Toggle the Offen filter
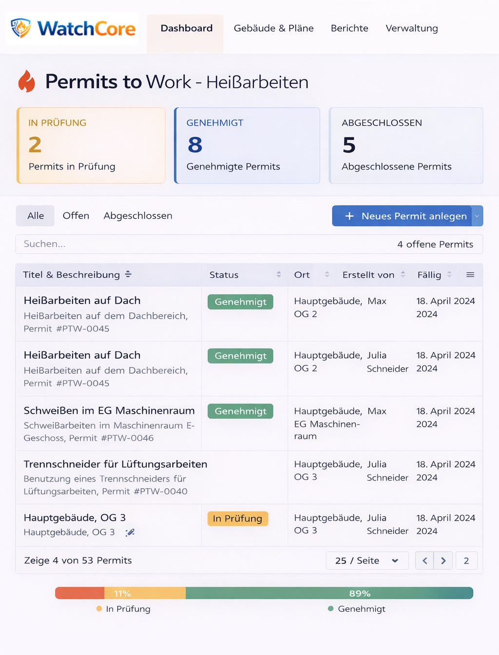This screenshot has height=655, width=499. (76, 215)
